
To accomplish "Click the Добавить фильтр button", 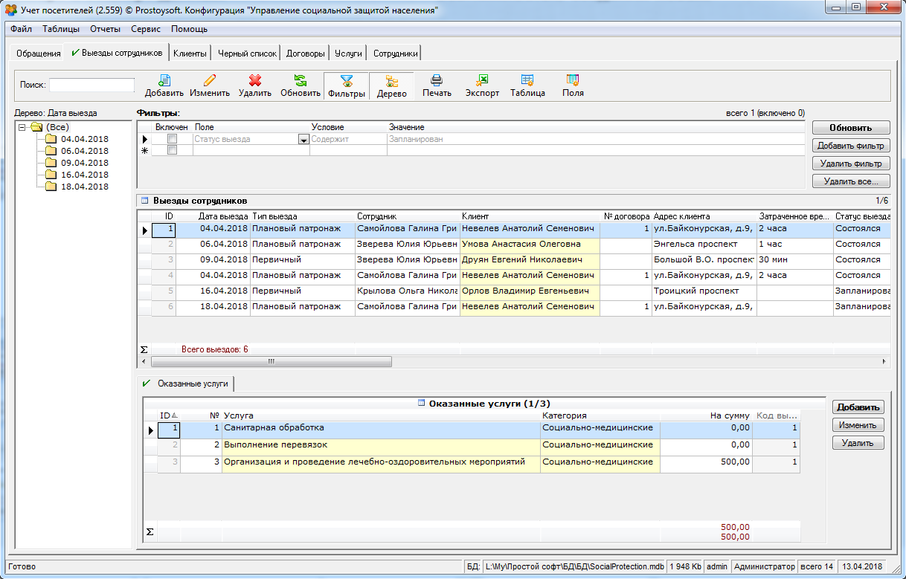I will click(x=850, y=146).
